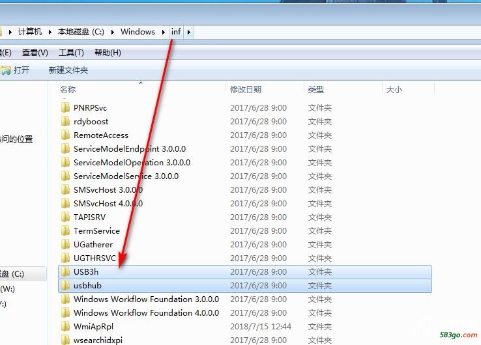The height and width of the screenshot is (345, 481).
Task: Click the TermService folder icon
Action: (x=65, y=230)
